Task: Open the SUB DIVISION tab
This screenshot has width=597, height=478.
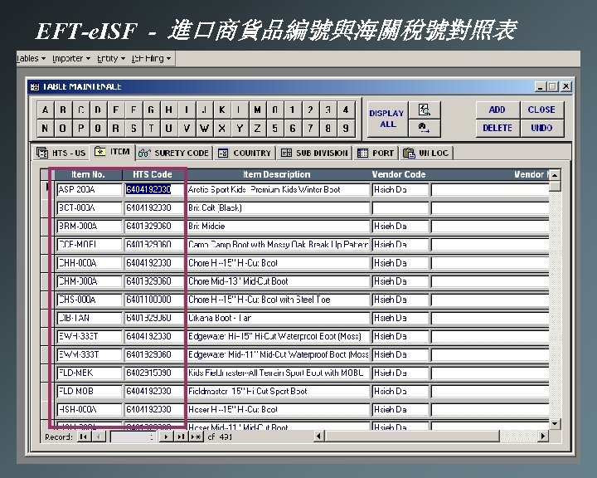Action: (x=314, y=153)
